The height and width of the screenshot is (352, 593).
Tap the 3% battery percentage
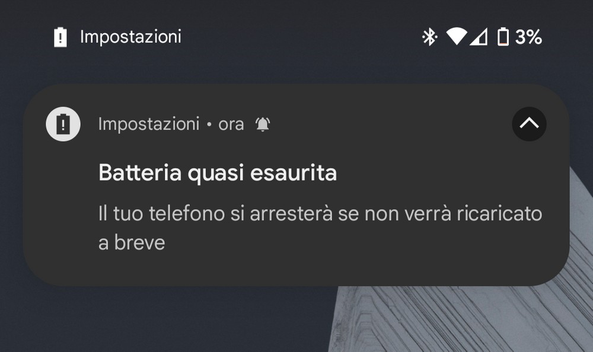(528, 37)
